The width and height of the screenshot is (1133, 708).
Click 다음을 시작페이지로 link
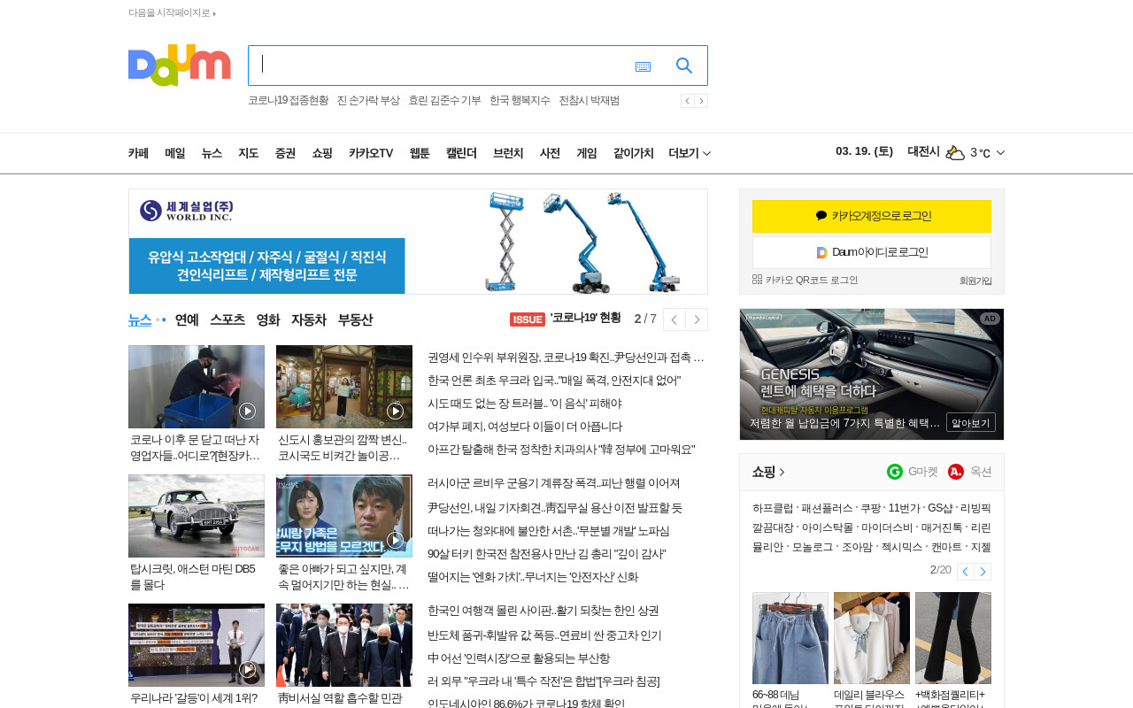point(172,12)
